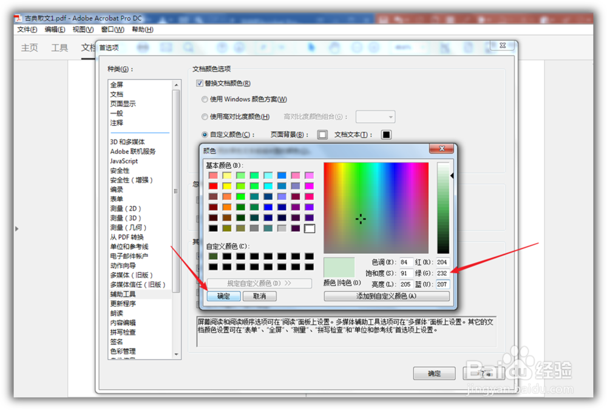Select 一般 in category list
Viewport: 607px width, 410px height.
[117, 113]
